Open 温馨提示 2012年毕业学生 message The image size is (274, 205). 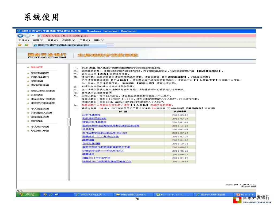(101, 136)
